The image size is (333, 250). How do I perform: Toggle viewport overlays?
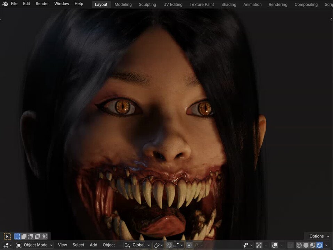[275, 245]
